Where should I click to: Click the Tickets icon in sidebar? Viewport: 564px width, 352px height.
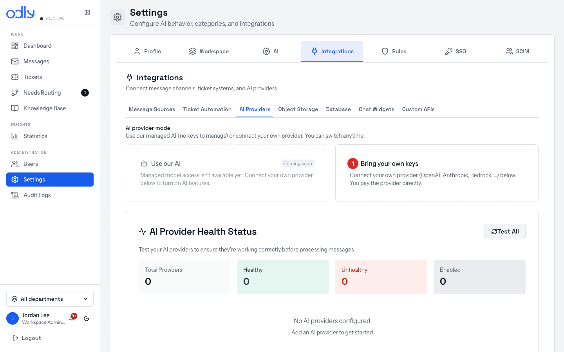[x=15, y=77]
